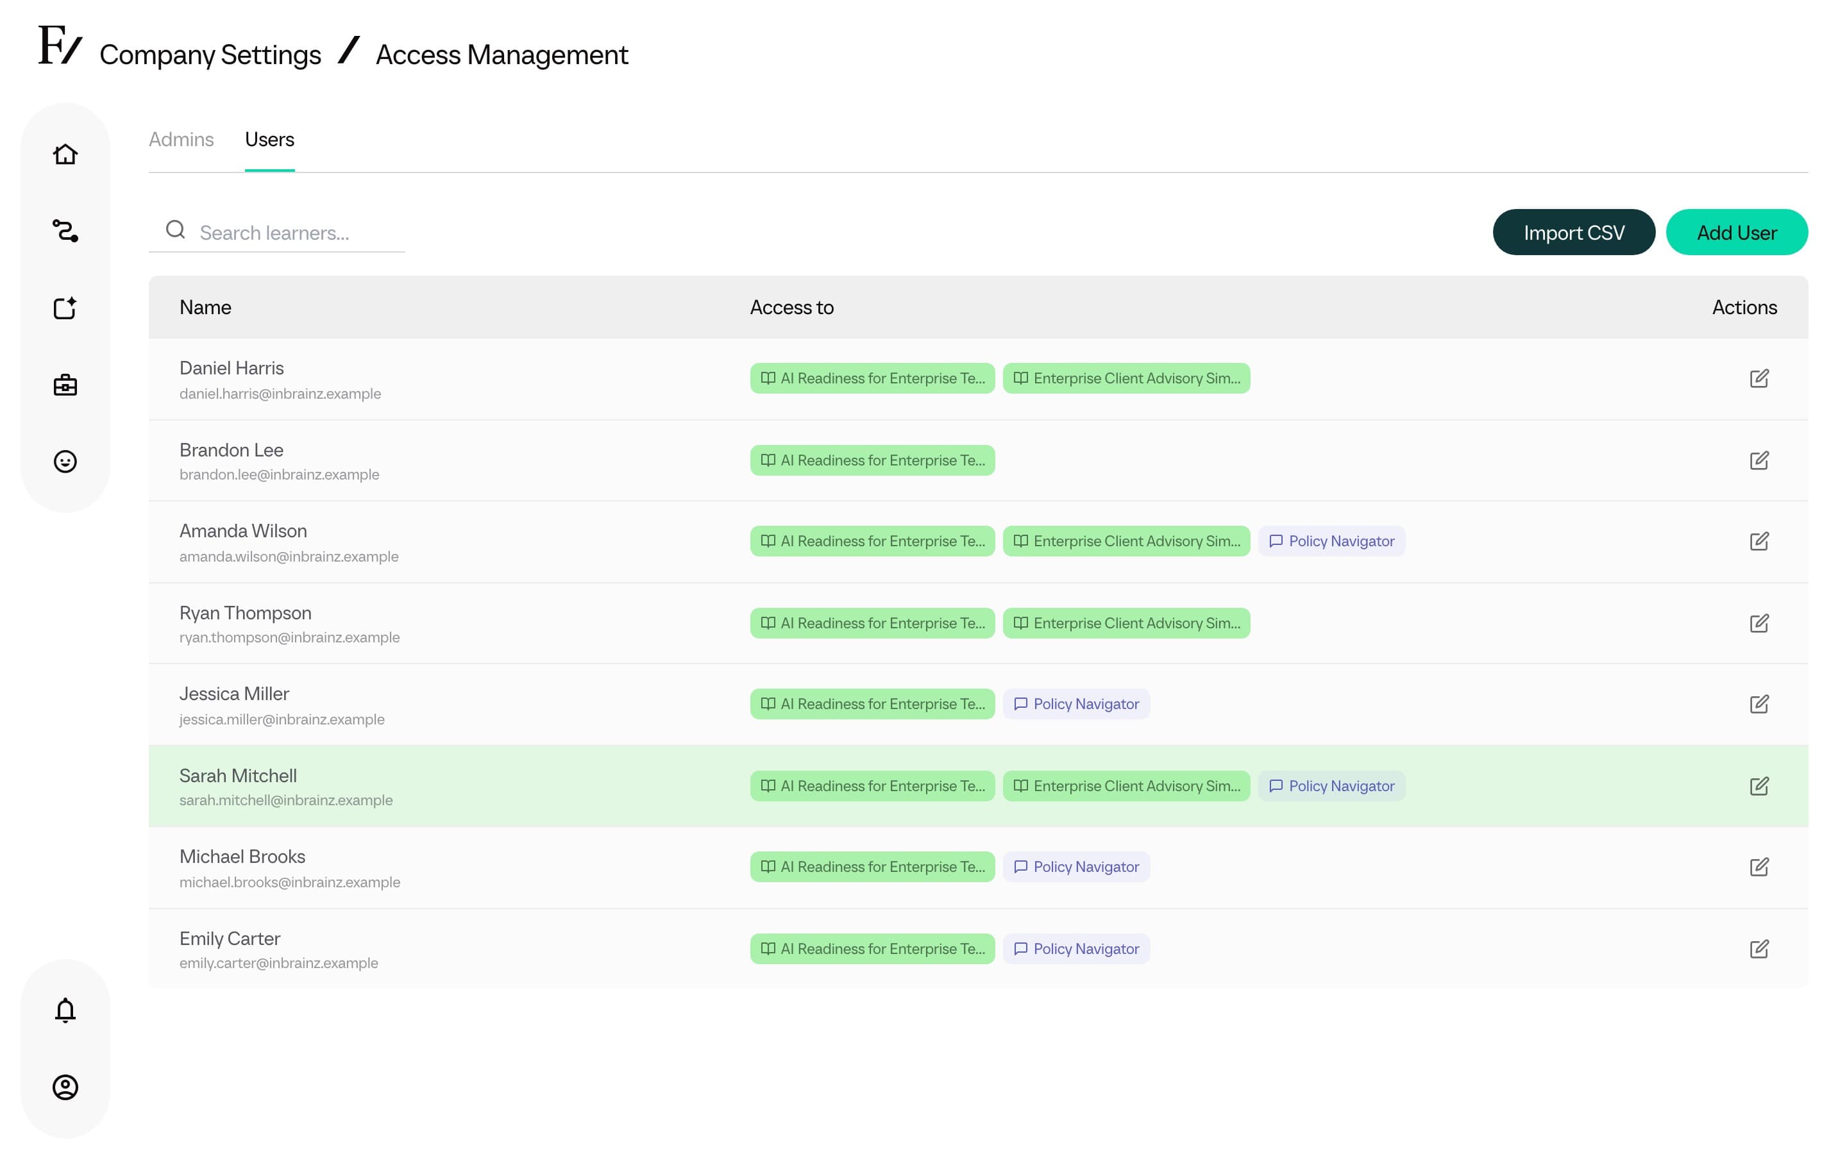1847x1154 pixels.
Task: Select the name Brandon Lee
Action: pyautogui.click(x=232, y=450)
